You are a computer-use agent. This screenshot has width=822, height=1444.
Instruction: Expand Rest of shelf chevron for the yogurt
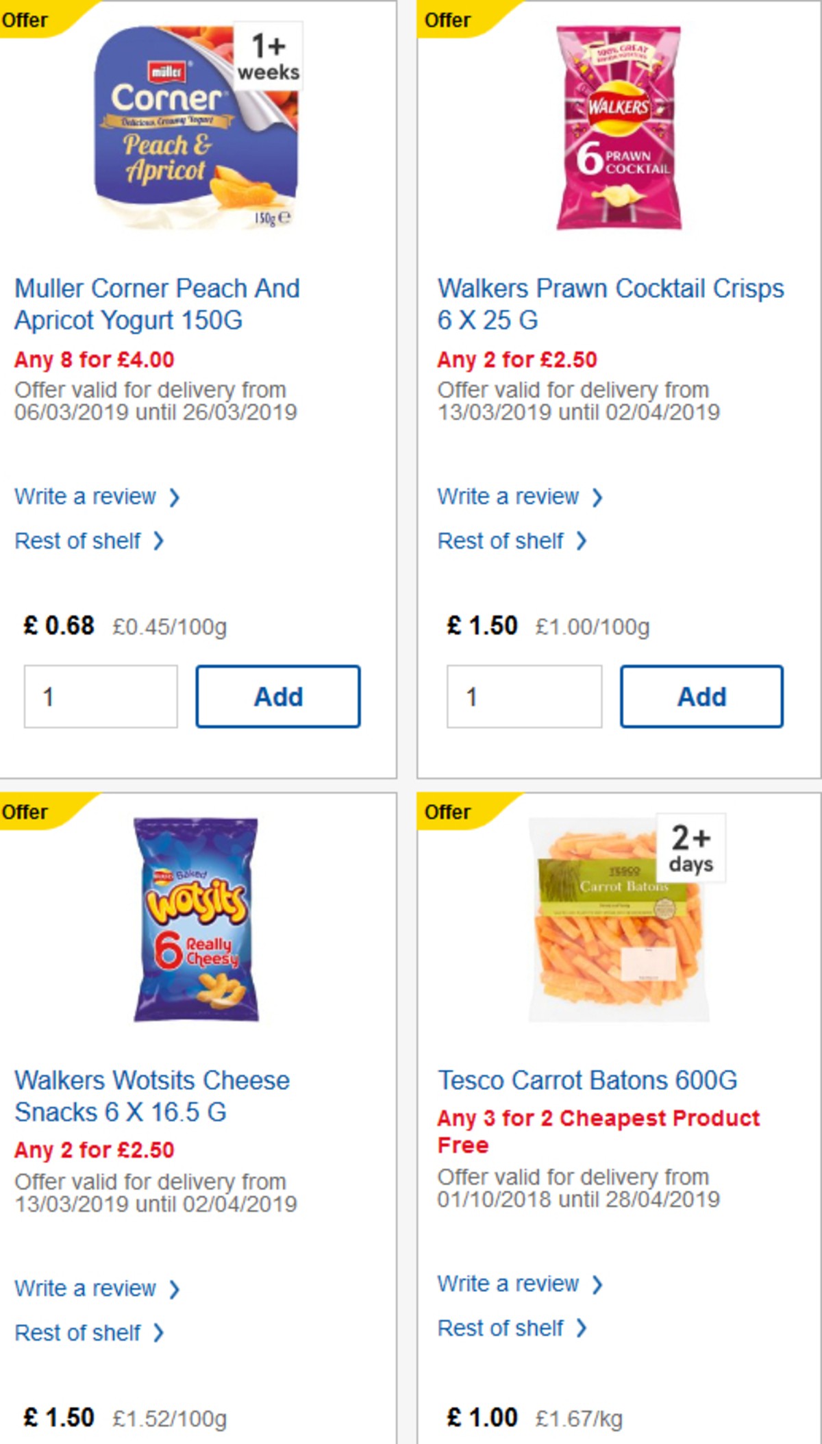pyautogui.click(x=160, y=541)
